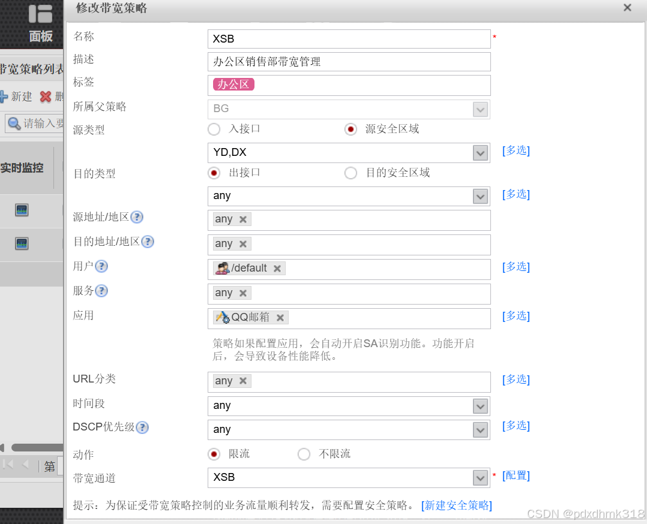
Task: Click the help icon next to 用户
Action: pos(101,266)
